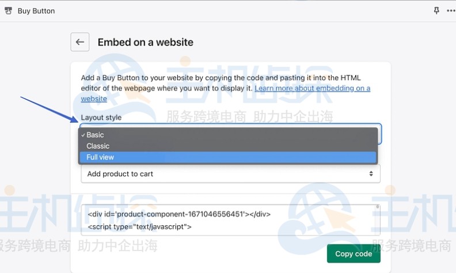
Task: Click the up-down arrows on Add product to cart
Action: (x=371, y=173)
